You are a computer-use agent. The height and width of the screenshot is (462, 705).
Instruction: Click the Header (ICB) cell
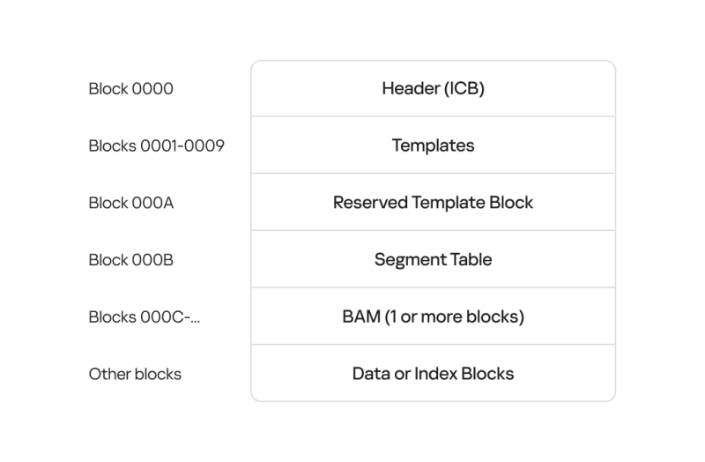point(433,89)
